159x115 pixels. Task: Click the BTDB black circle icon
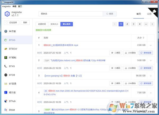click(6, 75)
